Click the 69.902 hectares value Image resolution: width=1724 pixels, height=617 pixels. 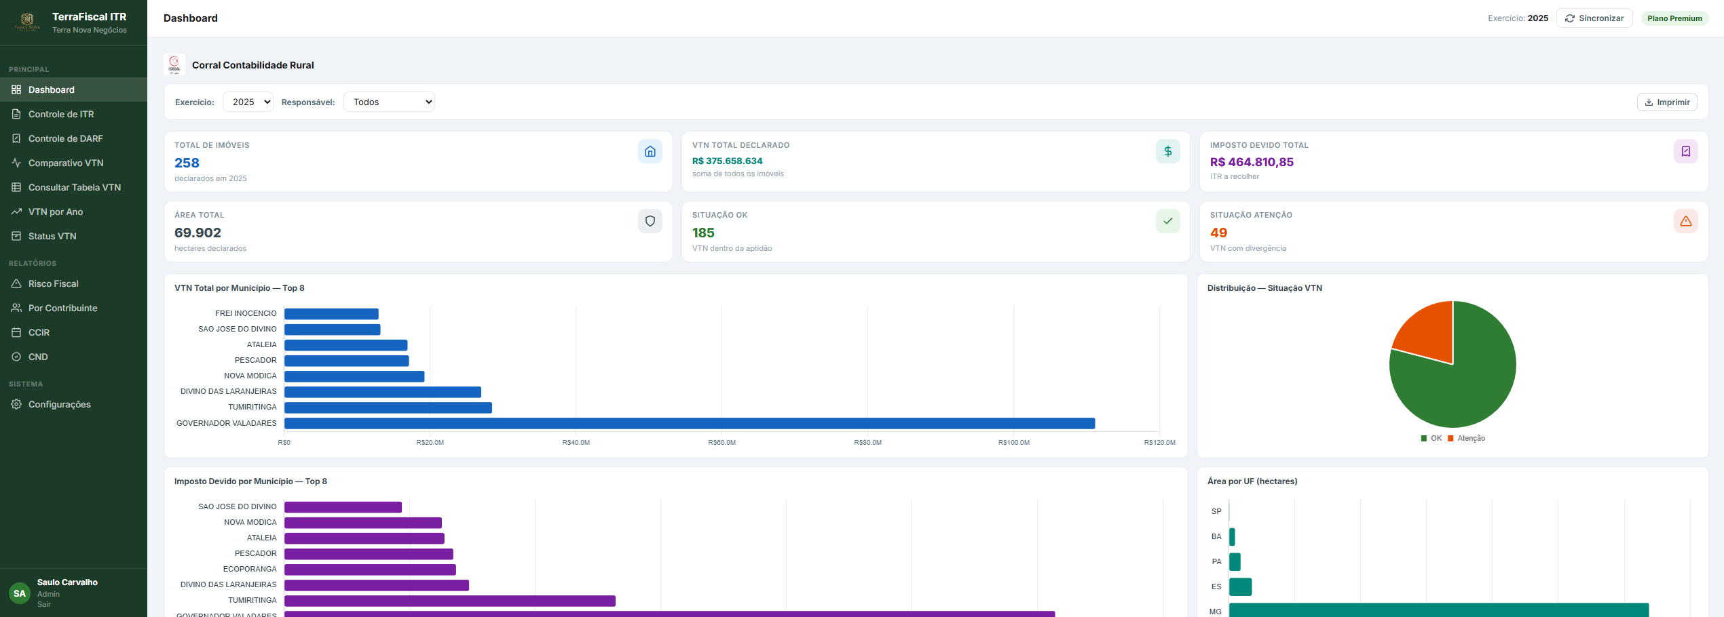click(198, 233)
